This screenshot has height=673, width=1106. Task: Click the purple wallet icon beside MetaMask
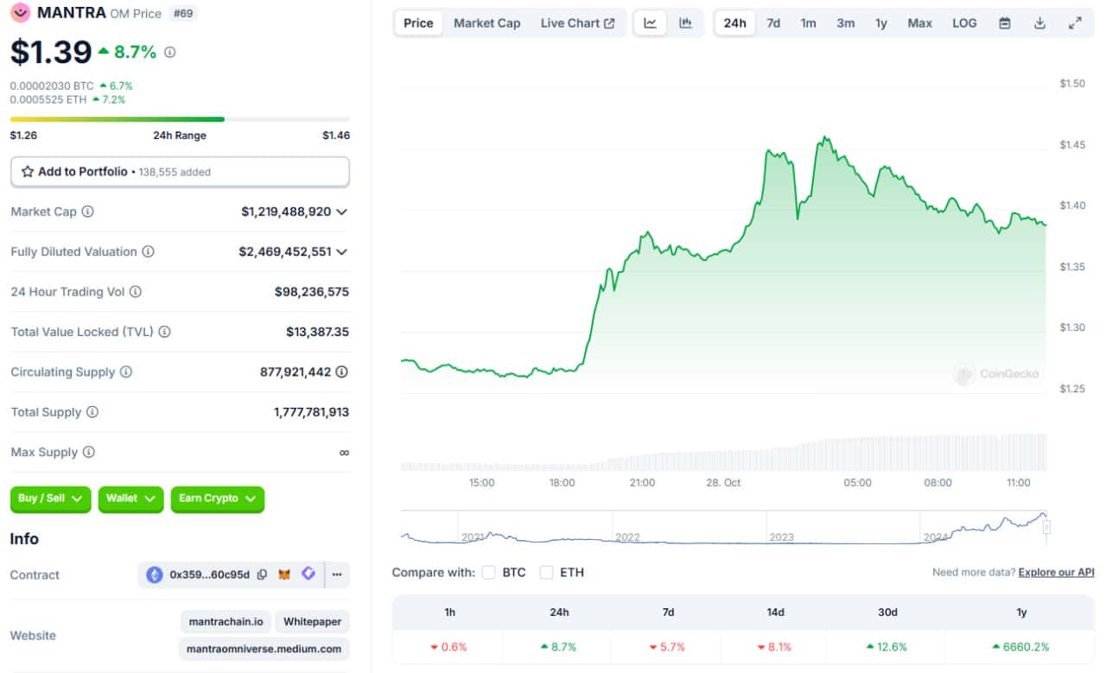point(308,574)
